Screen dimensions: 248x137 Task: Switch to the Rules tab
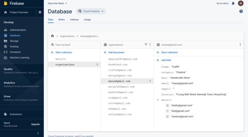tap(62, 19)
